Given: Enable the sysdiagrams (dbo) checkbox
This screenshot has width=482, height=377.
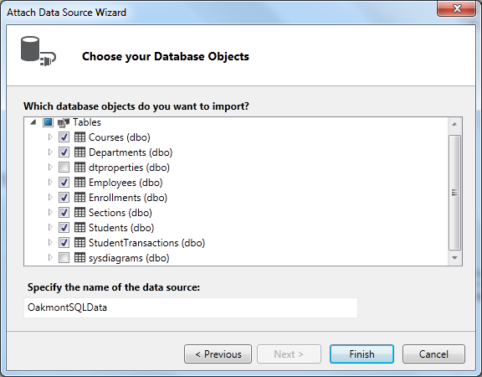Looking at the screenshot, I should (x=64, y=257).
